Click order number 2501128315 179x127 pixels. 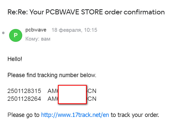[x=24, y=91]
